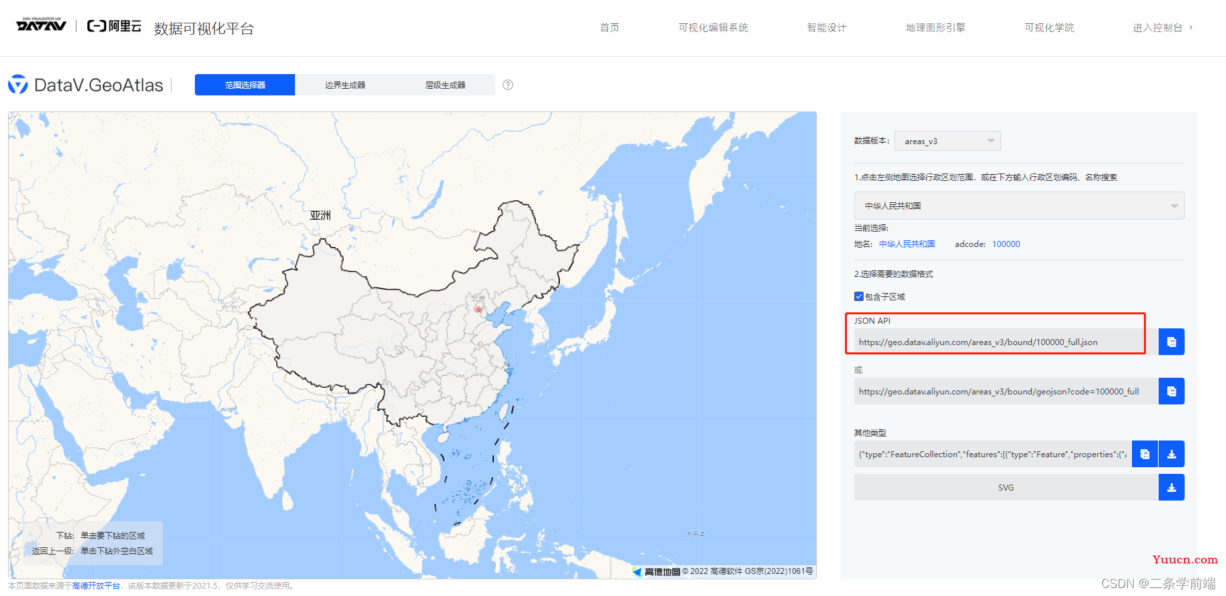Switch to the 层级生成器 tab
The image size is (1226, 596).
tap(445, 85)
